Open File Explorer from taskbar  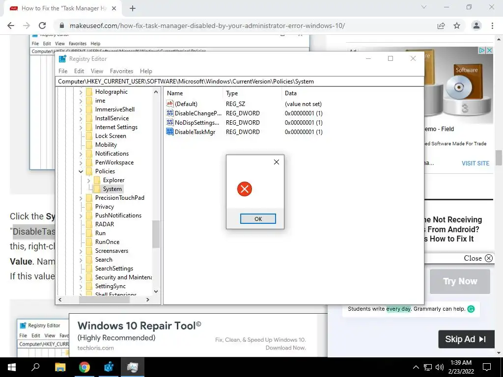click(x=60, y=367)
